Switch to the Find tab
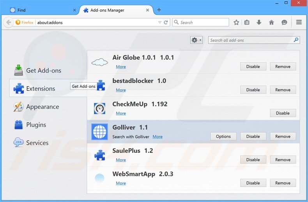The height and width of the screenshot is (202, 308). click(x=42, y=10)
